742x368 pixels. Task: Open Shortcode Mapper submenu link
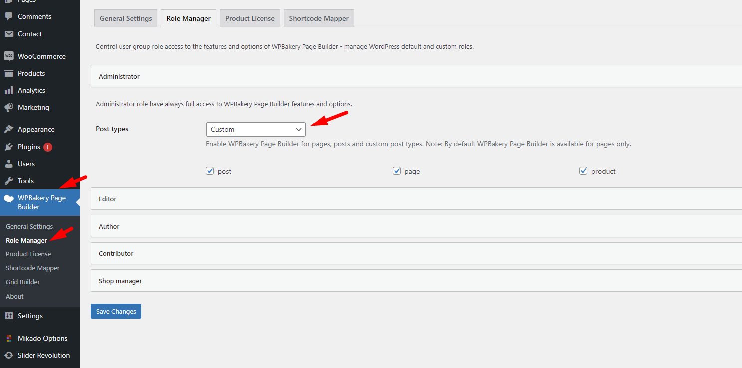click(33, 268)
